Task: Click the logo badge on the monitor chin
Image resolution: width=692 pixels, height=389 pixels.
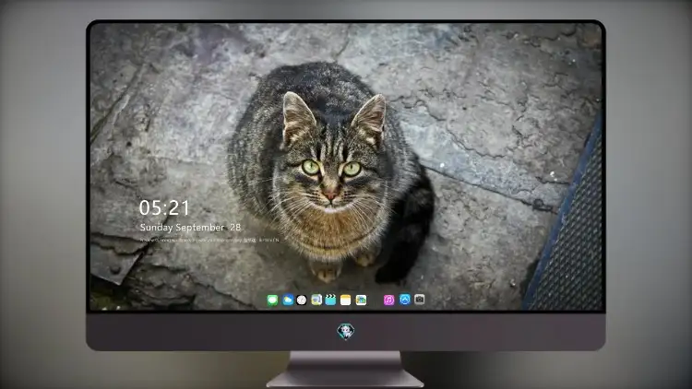Action: (346, 331)
